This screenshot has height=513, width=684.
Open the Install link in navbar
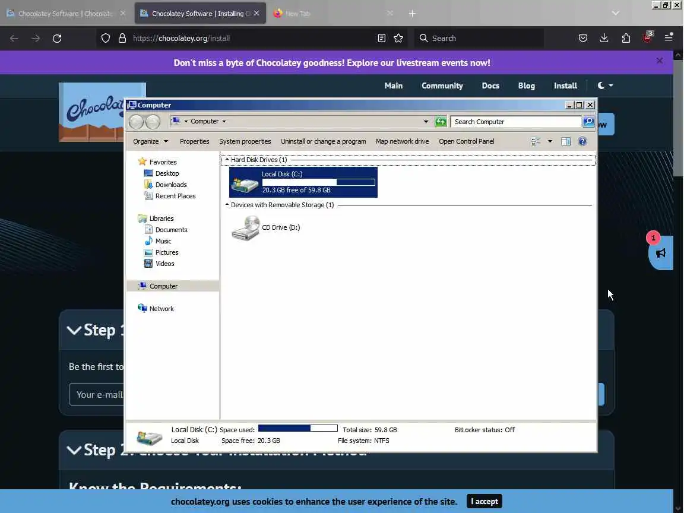coord(565,86)
